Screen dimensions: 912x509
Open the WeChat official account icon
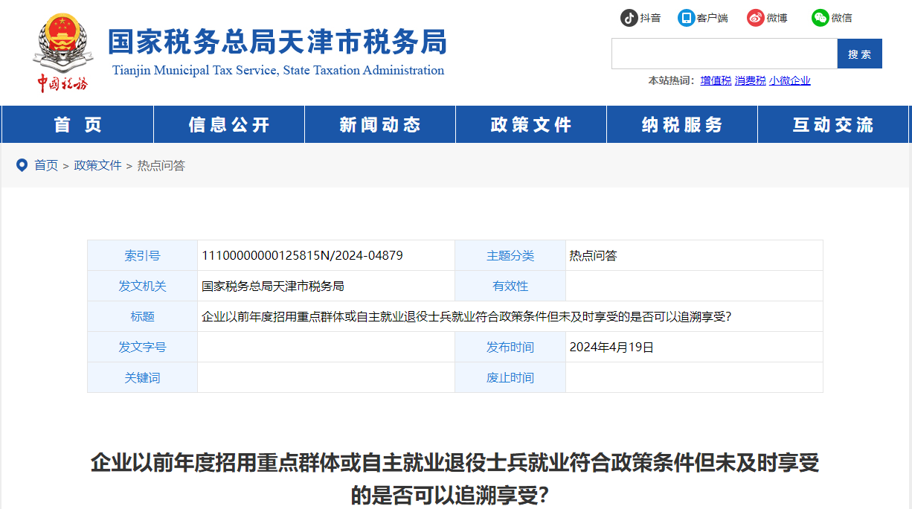pyautogui.click(x=821, y=17)
